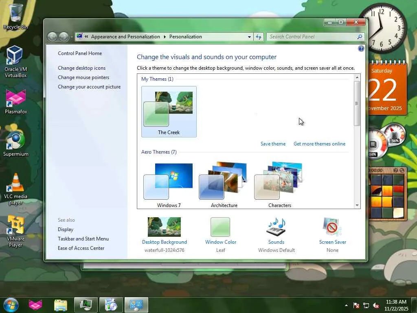Image resolution: width=417 pixels, height=313 pixels.
Task: Click the refresh button beside address bar
Action: click(259, 37)
